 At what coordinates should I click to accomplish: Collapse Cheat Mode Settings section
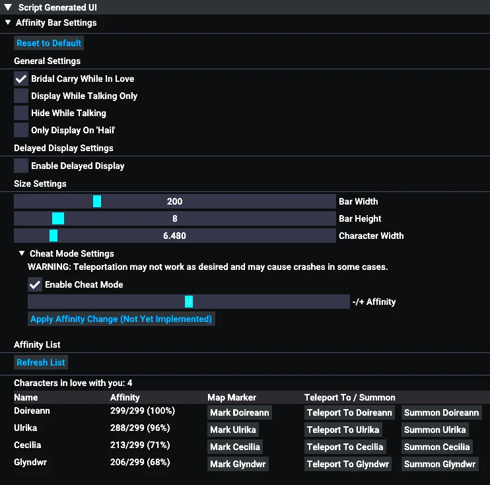[x=22, y=253]
